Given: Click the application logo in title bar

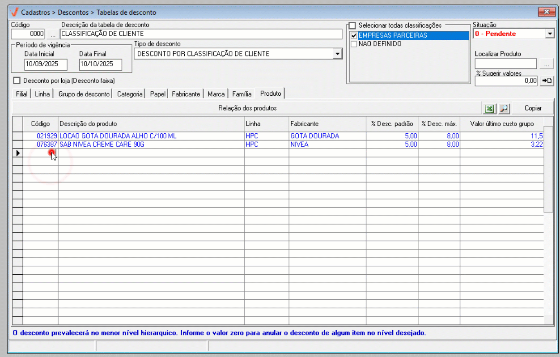Looking at the screenshot, I should coord(14,12).
